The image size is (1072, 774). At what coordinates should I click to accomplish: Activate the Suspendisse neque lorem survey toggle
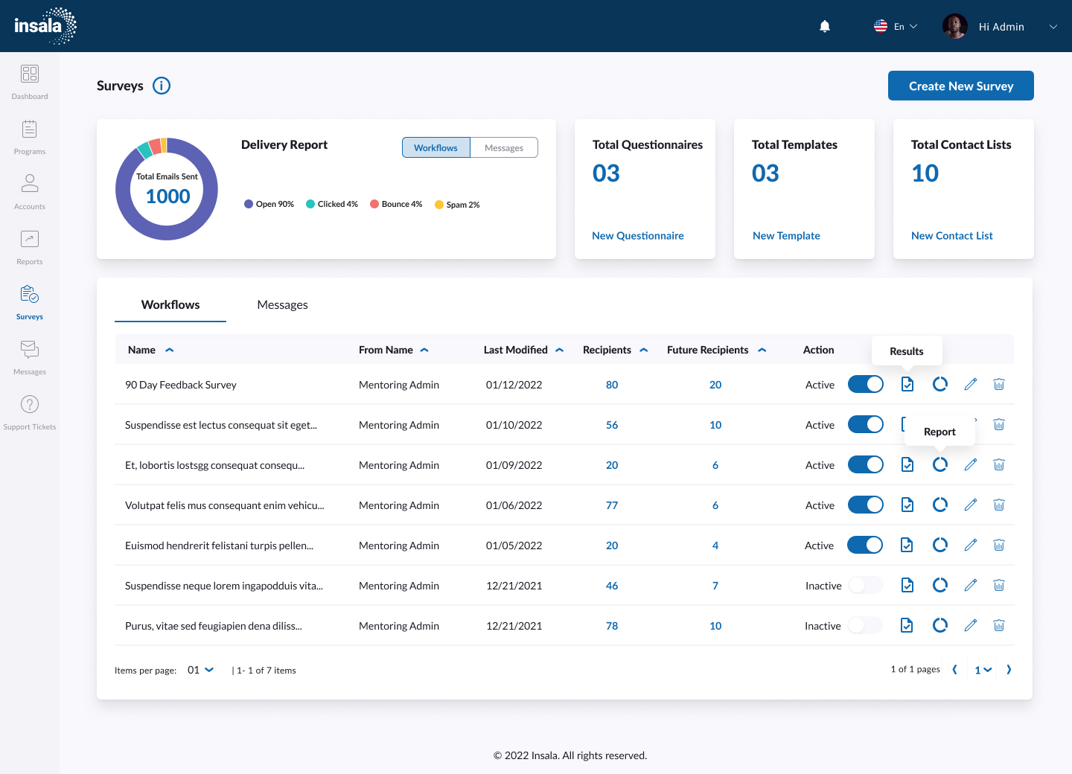click(866, 585)
